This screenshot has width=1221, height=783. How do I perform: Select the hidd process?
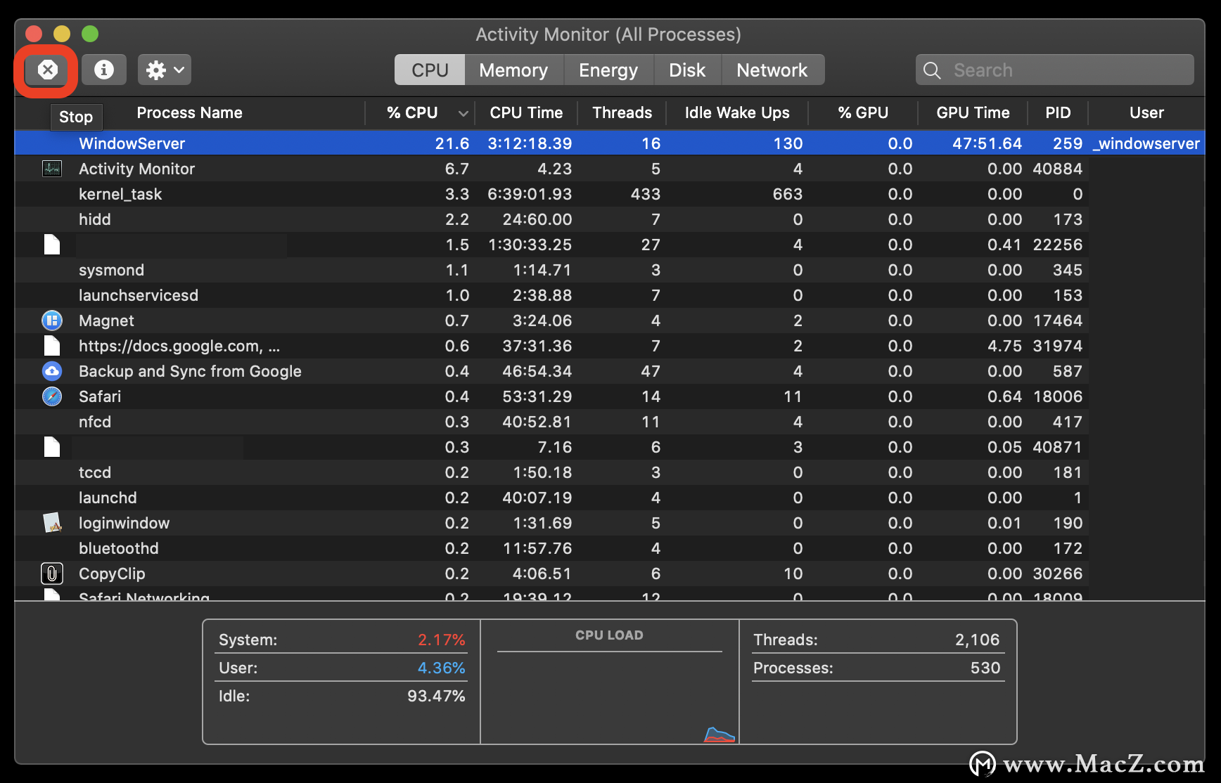coord(95,219)
